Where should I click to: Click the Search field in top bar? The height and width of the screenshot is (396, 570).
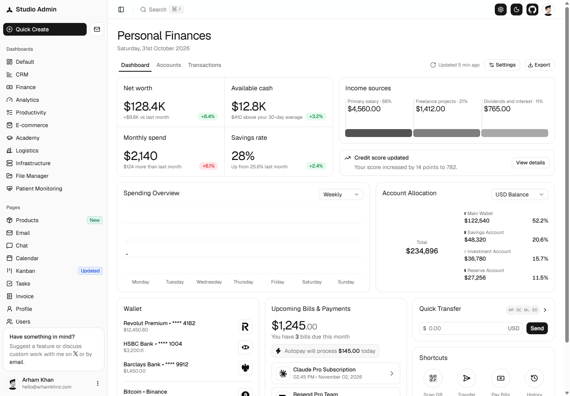pos(162,10)
